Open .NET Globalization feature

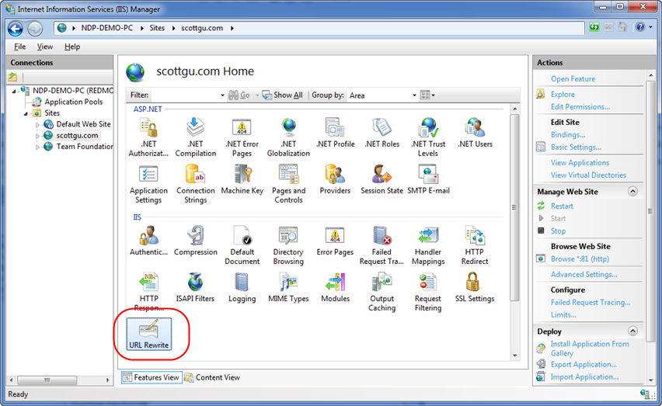coord(288,137)
